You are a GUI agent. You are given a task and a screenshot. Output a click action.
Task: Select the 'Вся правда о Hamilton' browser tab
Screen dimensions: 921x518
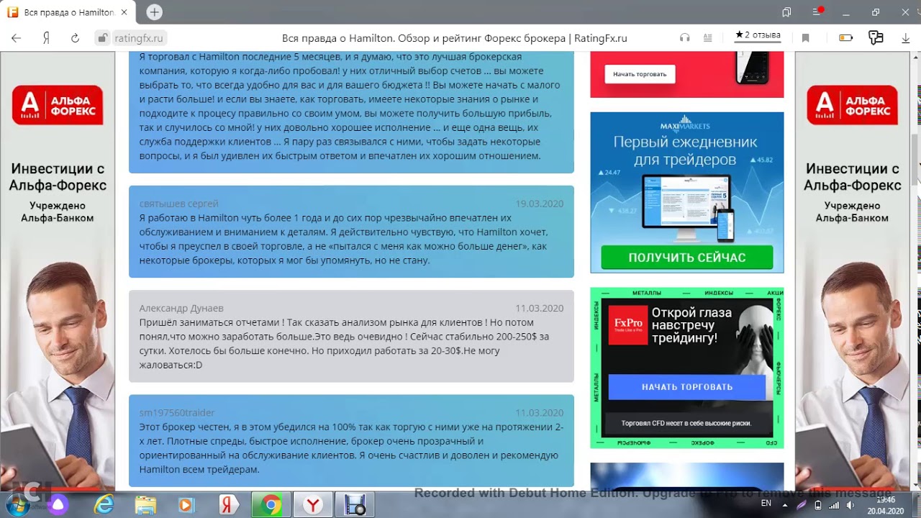pyautogui.click(x=68, y=12)
